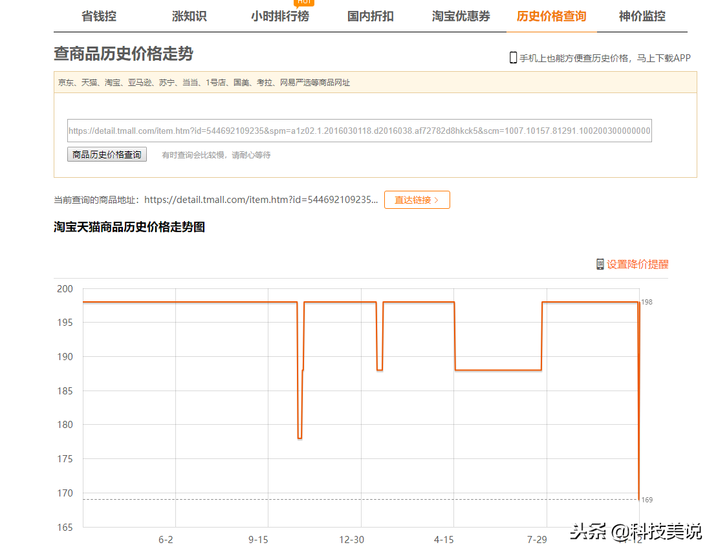Select the 历史价格查询 tab
The image size is (718, 556).
551,16
